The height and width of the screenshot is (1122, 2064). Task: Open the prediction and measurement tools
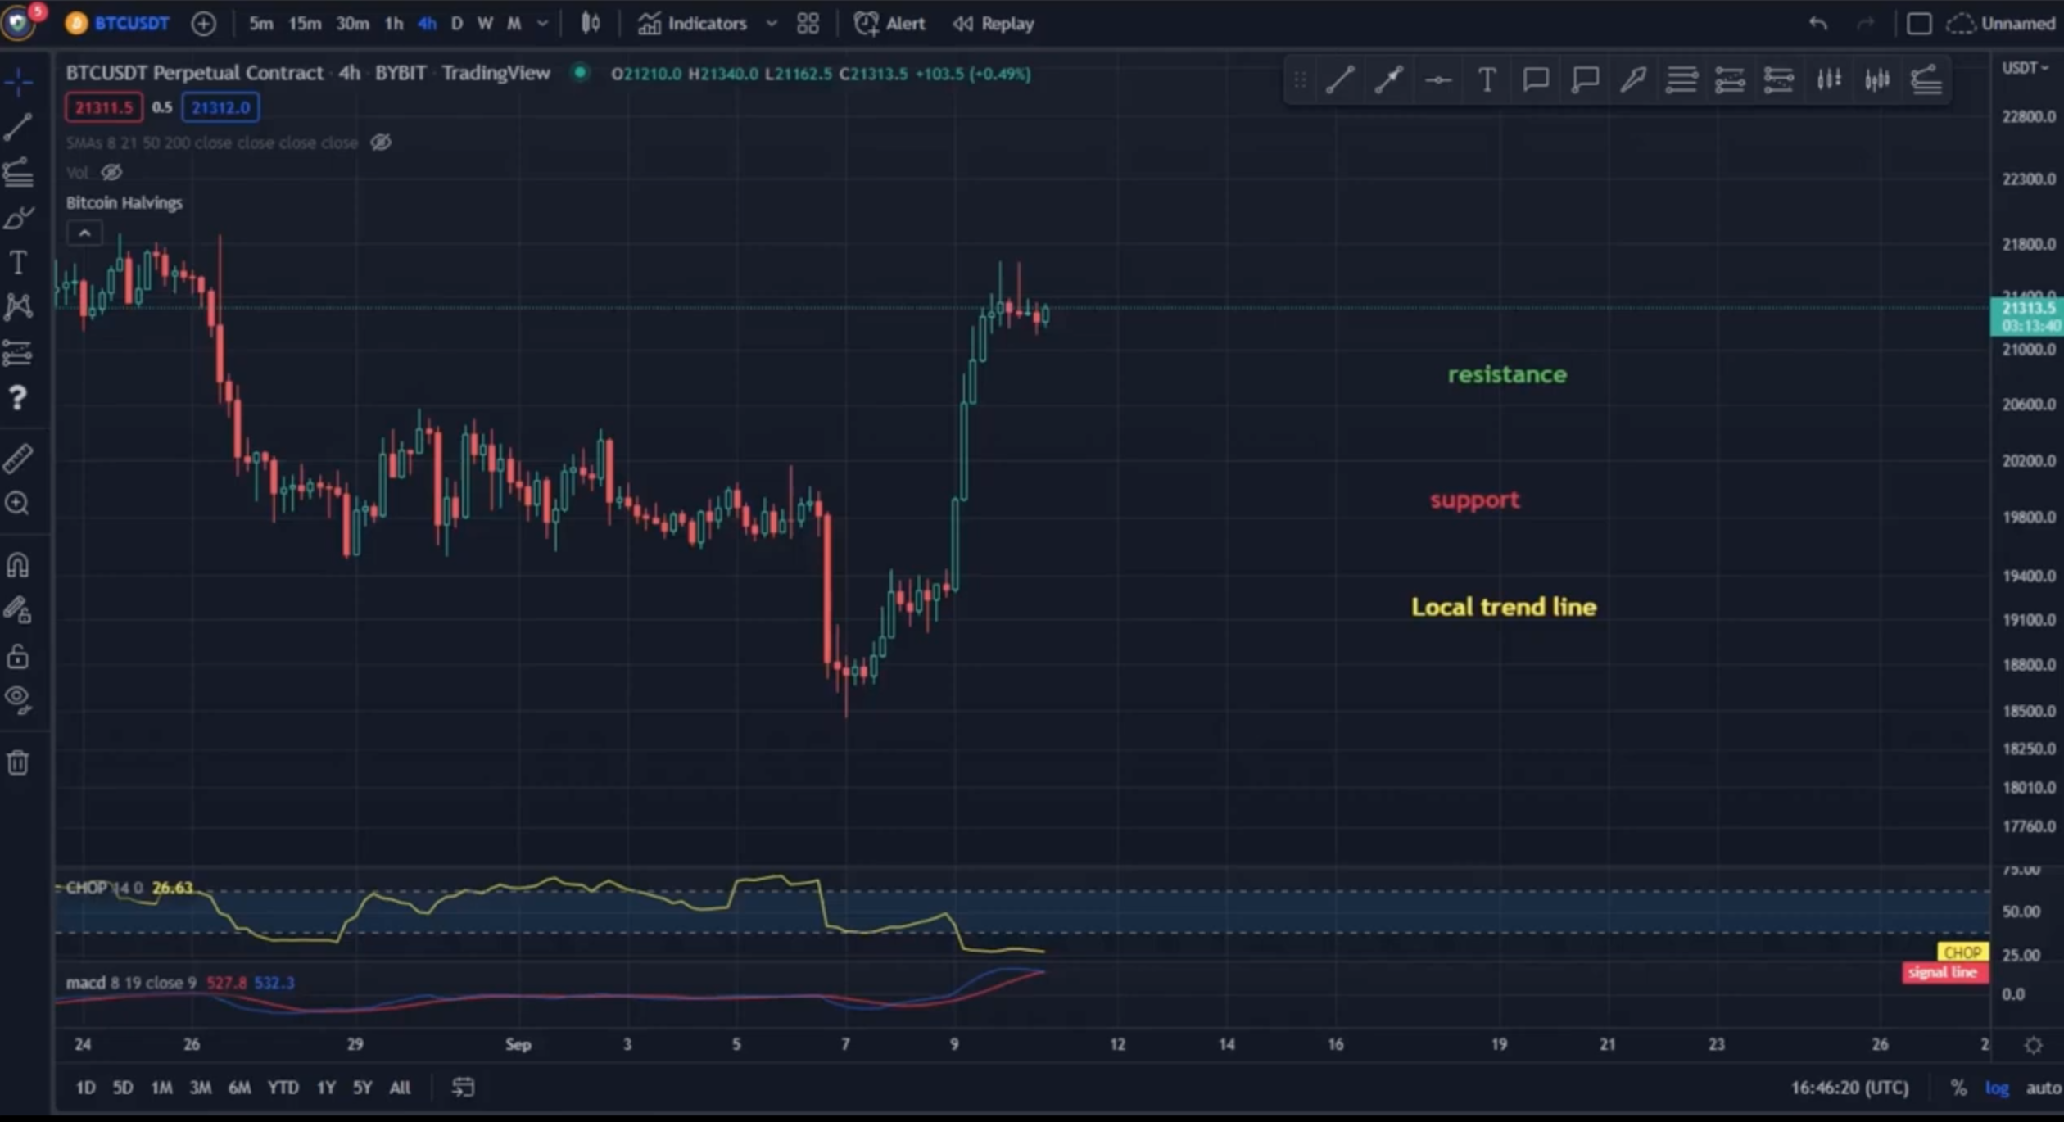pos(18,353)
